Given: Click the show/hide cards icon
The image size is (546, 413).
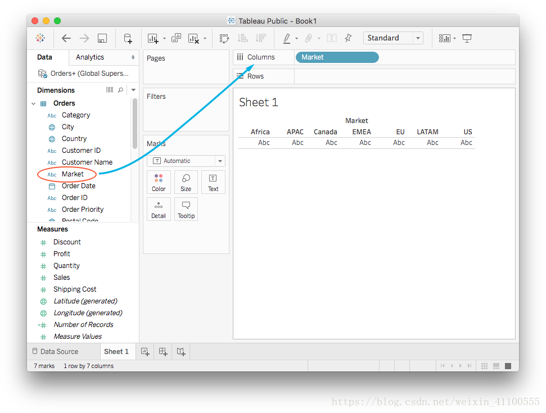Looking at the screenshot, I should coord(444,38).
